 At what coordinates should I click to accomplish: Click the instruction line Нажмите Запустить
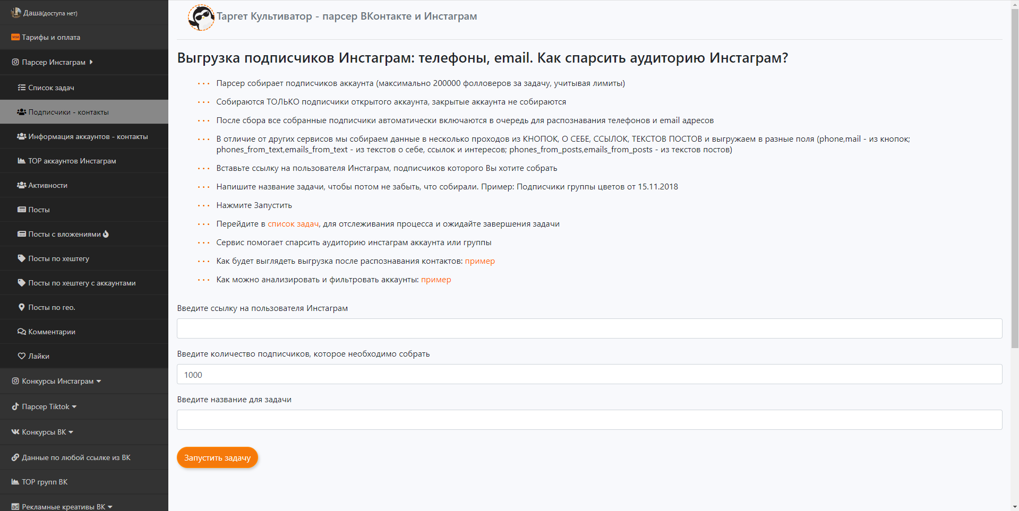pyautogui.click(x=254, y=205)
